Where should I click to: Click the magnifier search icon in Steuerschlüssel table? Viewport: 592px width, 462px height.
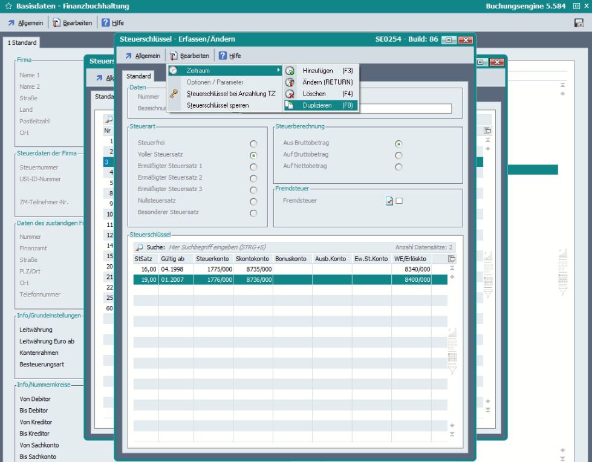[139, 247]
